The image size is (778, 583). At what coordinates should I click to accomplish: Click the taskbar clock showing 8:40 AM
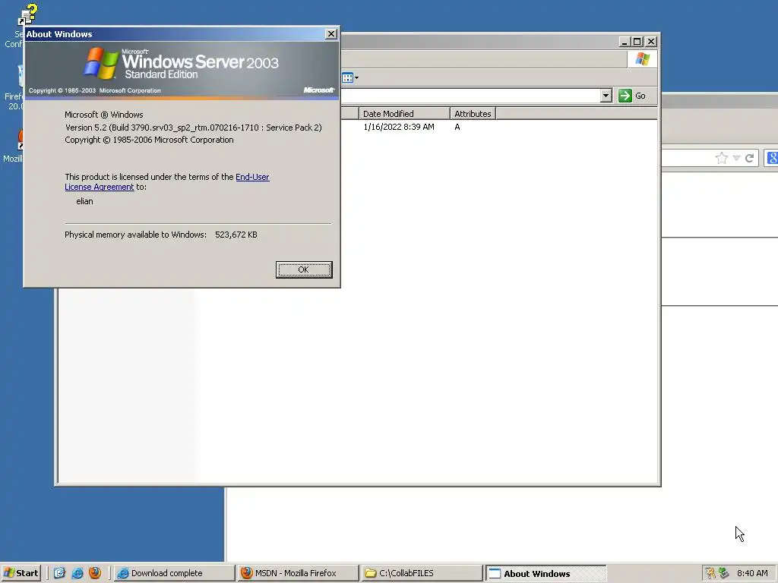752,573
